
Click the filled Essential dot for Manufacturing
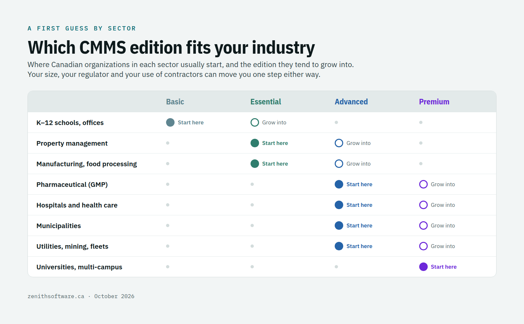255,164
